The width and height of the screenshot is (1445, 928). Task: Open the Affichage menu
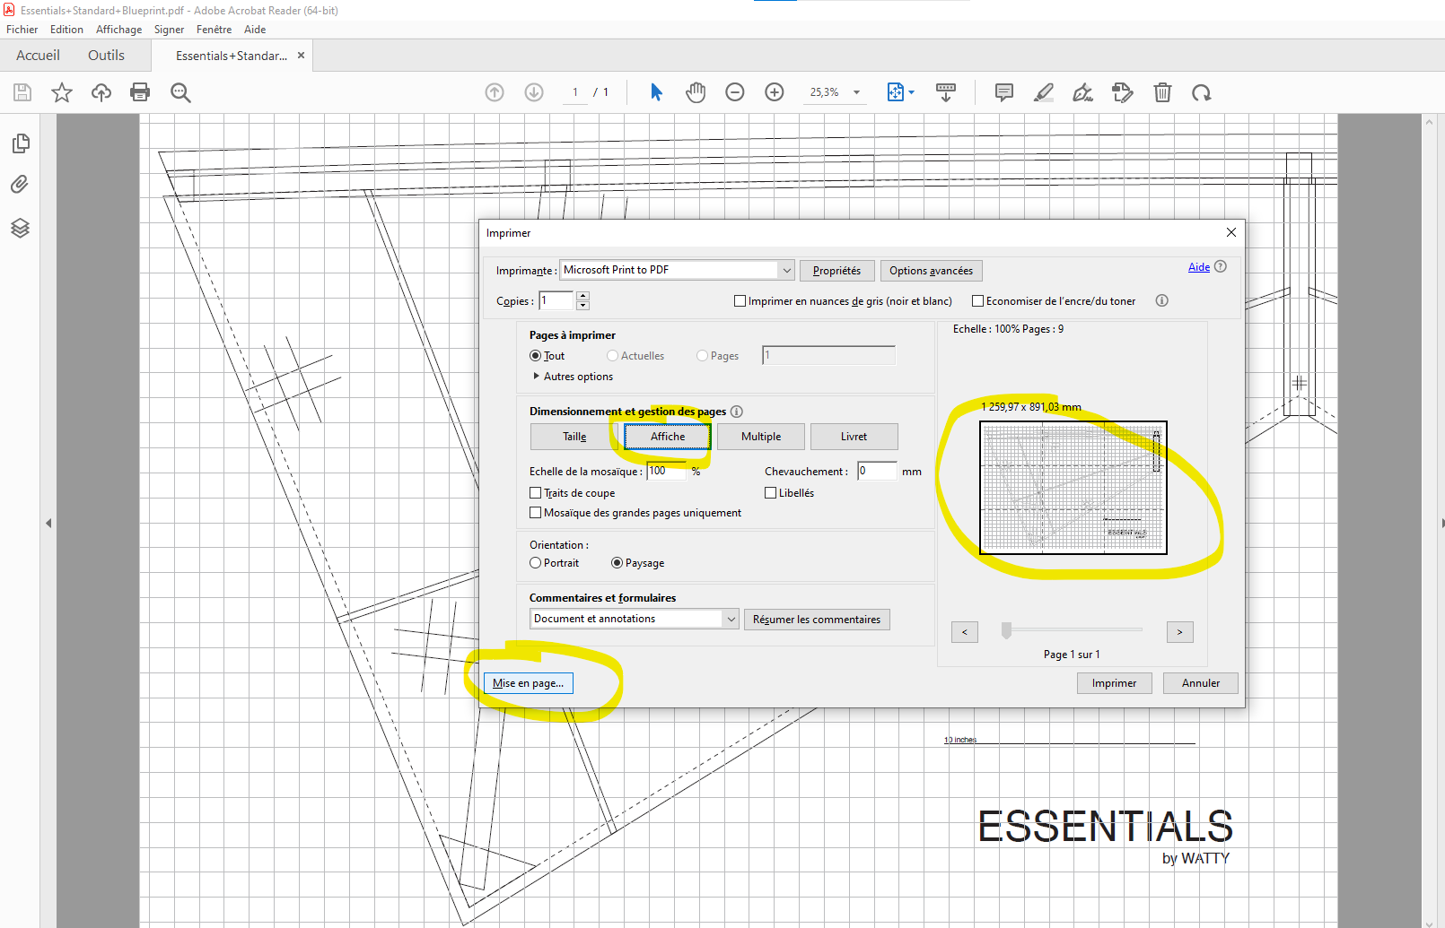click(119, 30)
